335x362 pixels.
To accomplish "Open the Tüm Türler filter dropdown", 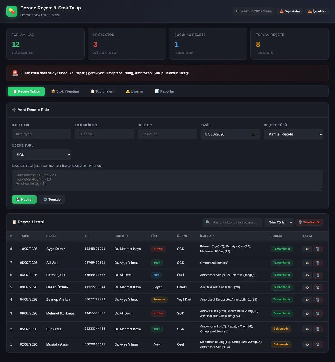I will point(279,222).
